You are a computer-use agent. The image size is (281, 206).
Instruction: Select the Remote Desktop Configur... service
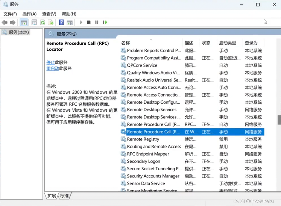click(x=192, y=102)
